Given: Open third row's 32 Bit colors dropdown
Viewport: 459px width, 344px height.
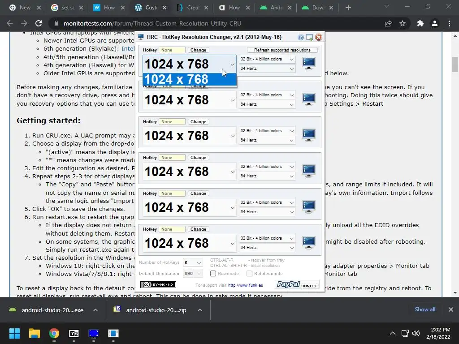Looking at the screenshot, I should pyautogui.click(x=267, y=131).
